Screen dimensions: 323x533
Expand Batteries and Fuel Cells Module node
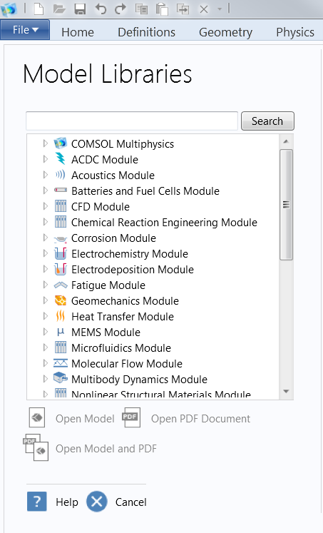46,191
